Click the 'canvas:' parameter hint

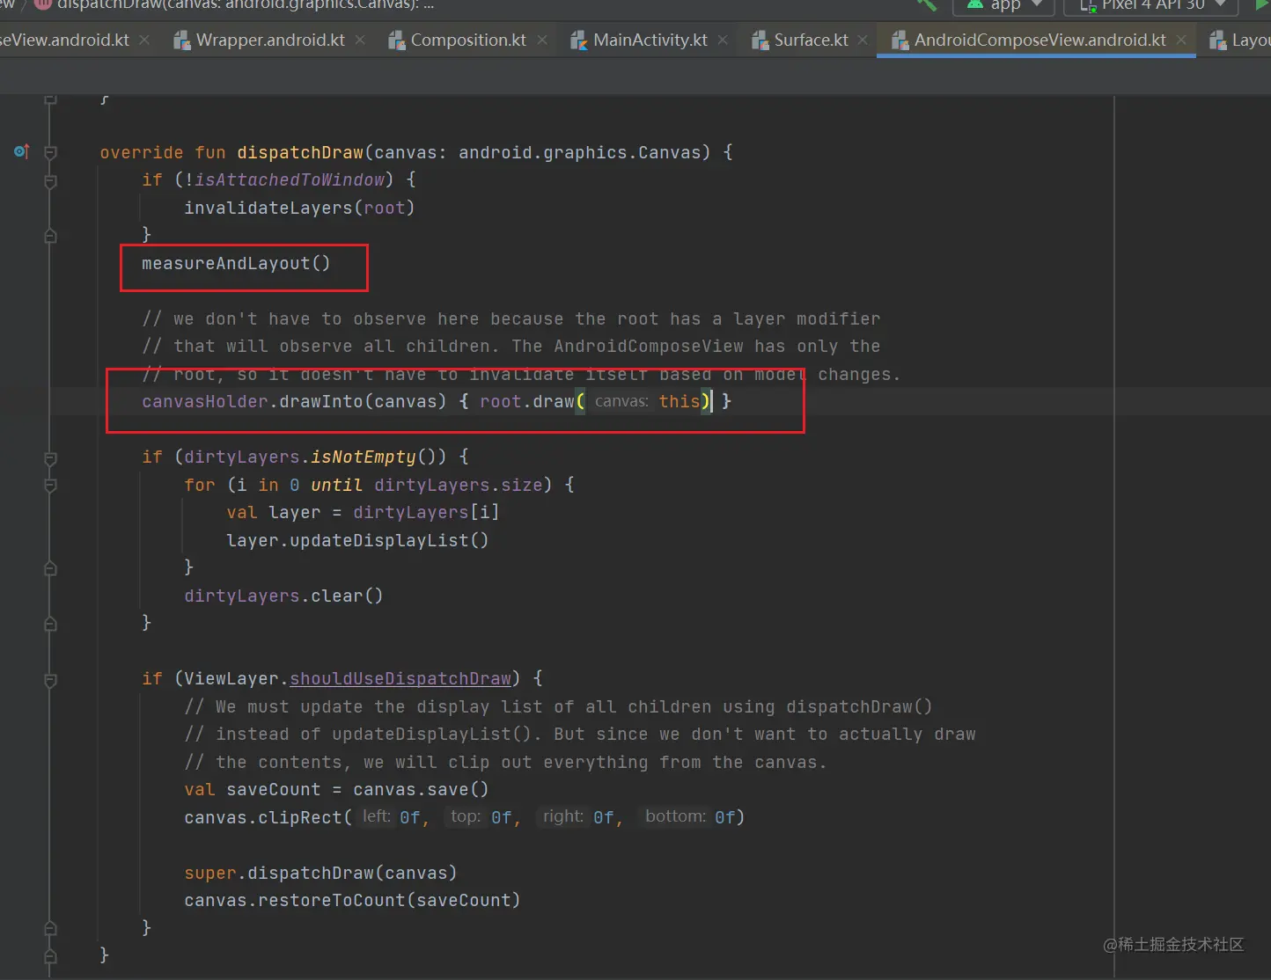[621, 401]
